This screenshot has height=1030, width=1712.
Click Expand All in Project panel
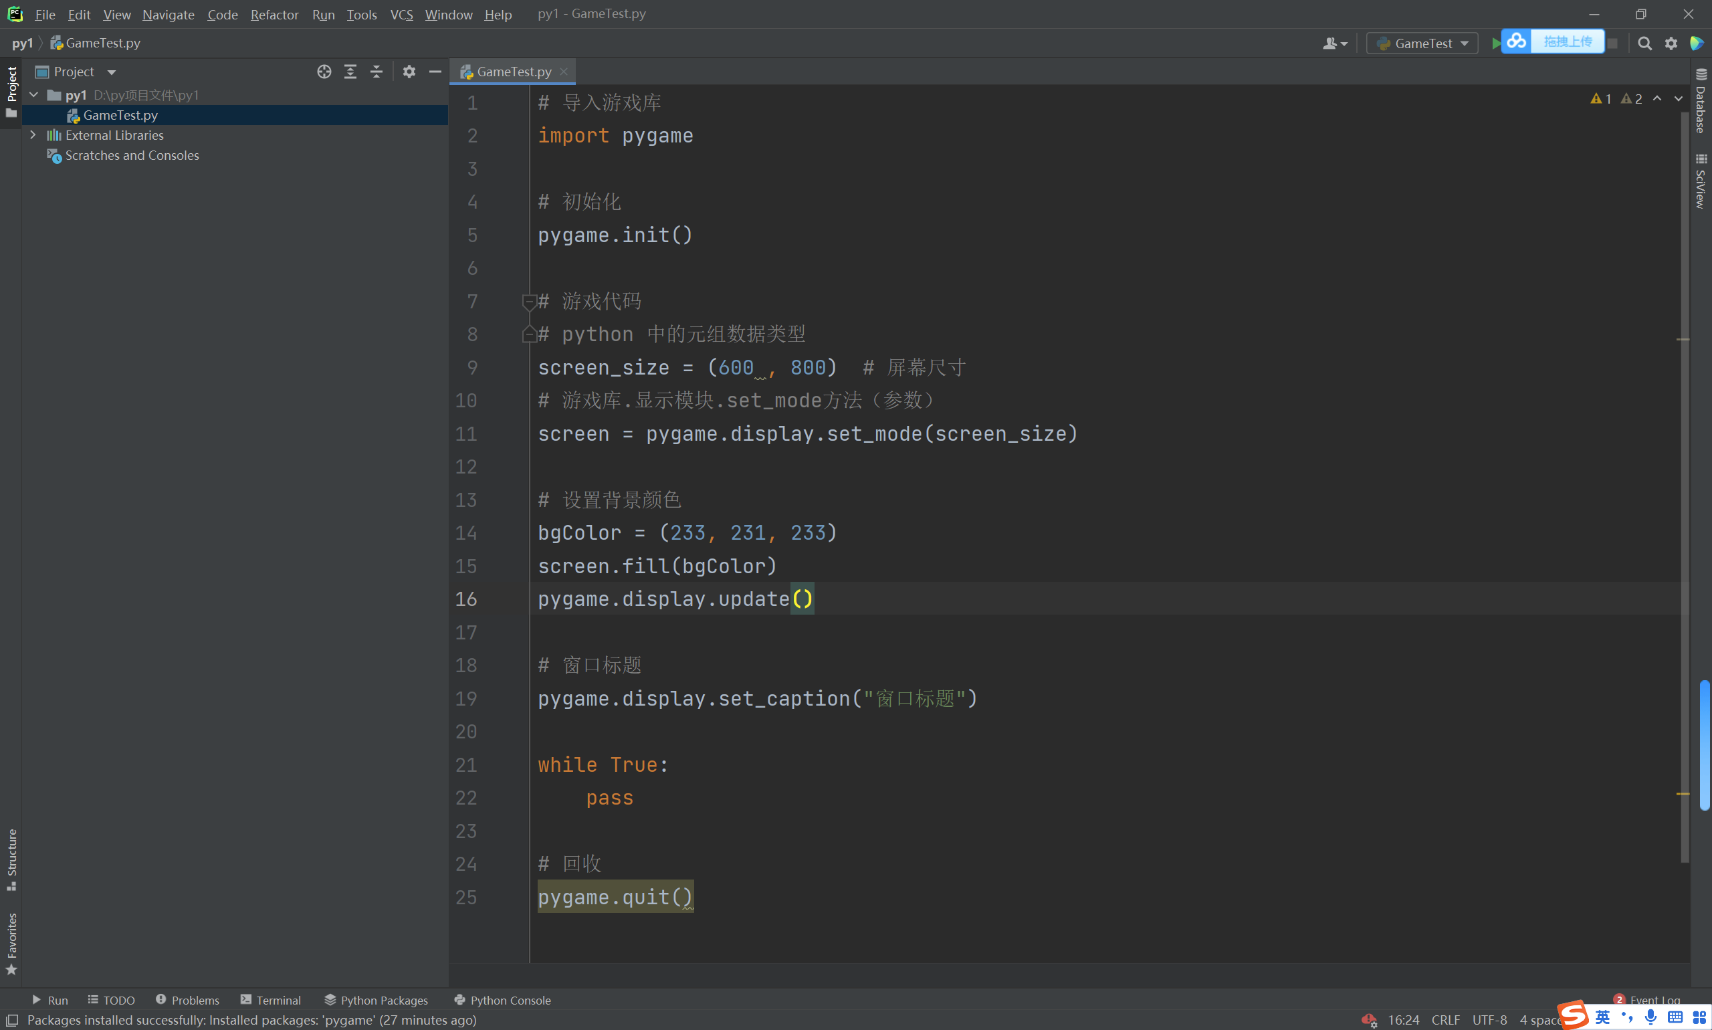(350, 72)
